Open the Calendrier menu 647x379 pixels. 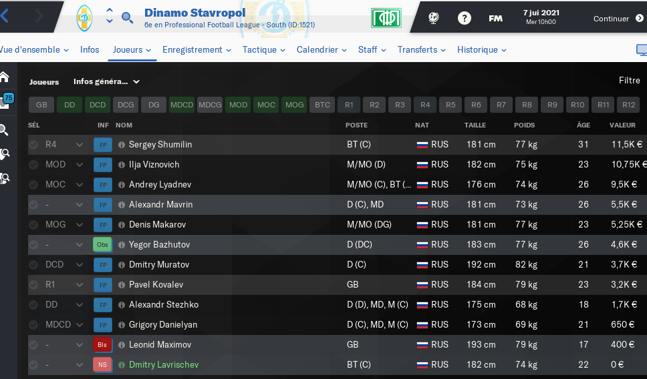point(321,50)
